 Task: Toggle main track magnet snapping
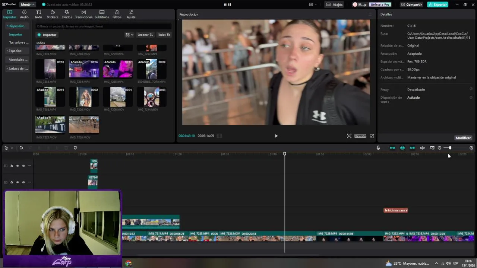point(392,148)
